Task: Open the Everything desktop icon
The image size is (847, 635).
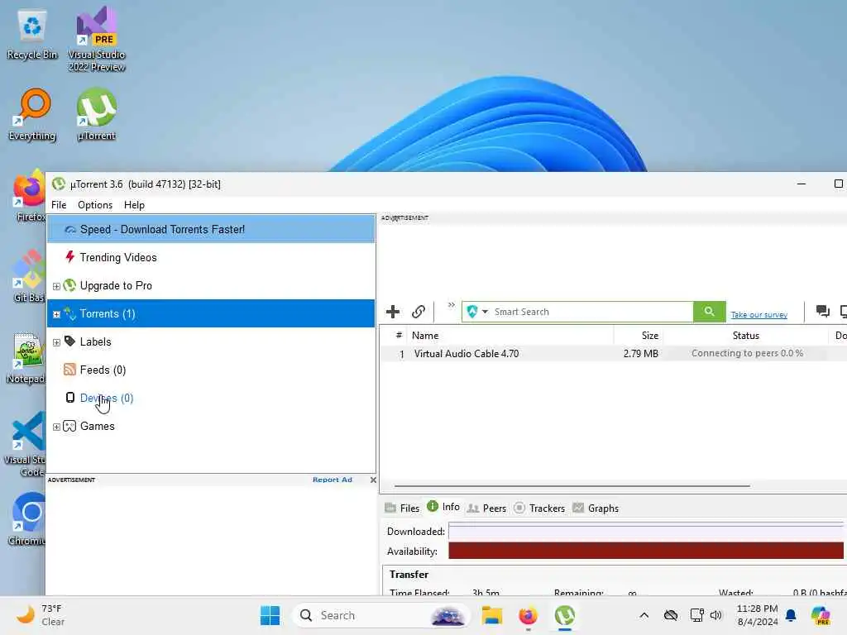Action: 32,115
